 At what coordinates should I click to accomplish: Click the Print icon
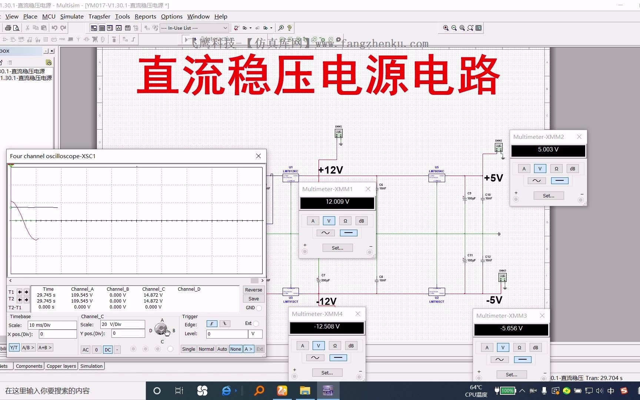(x=7, y=28)
